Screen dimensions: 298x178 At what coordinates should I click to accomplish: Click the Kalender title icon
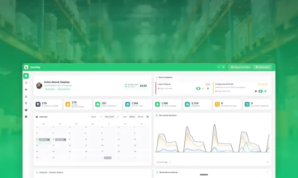click(37, 117)
